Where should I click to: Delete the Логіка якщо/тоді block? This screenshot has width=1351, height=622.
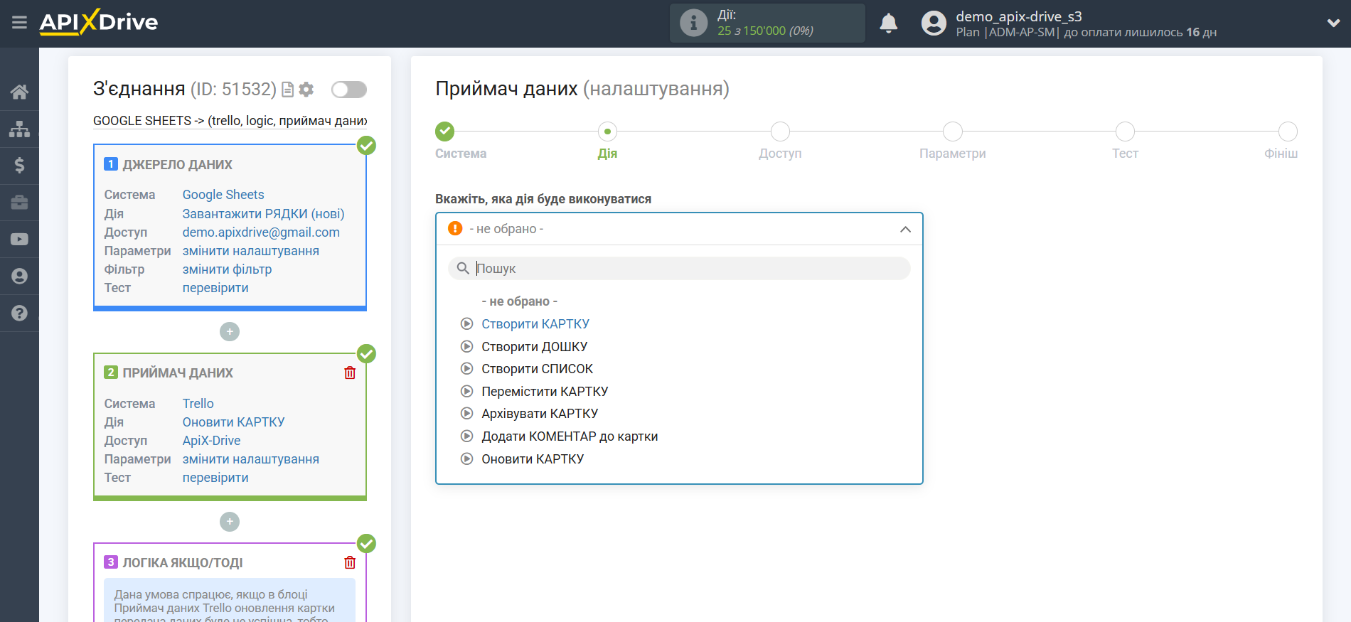(x=350, y=563)
